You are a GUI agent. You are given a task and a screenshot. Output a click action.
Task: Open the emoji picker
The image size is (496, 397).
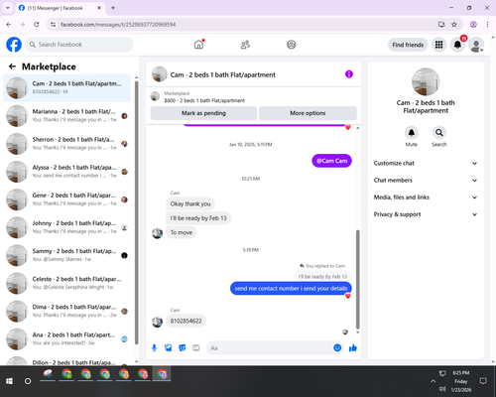point(337,347)
